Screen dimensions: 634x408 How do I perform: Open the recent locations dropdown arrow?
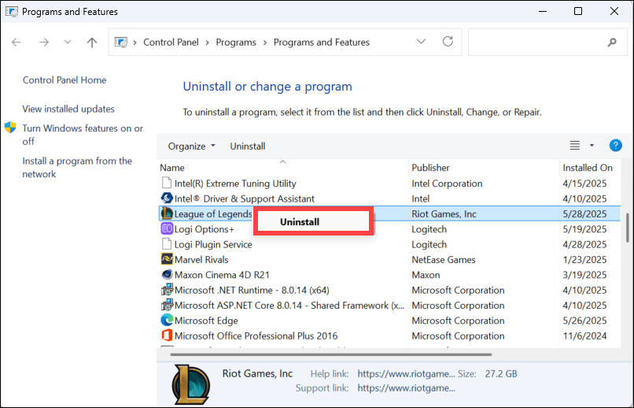tap(67, 43)
